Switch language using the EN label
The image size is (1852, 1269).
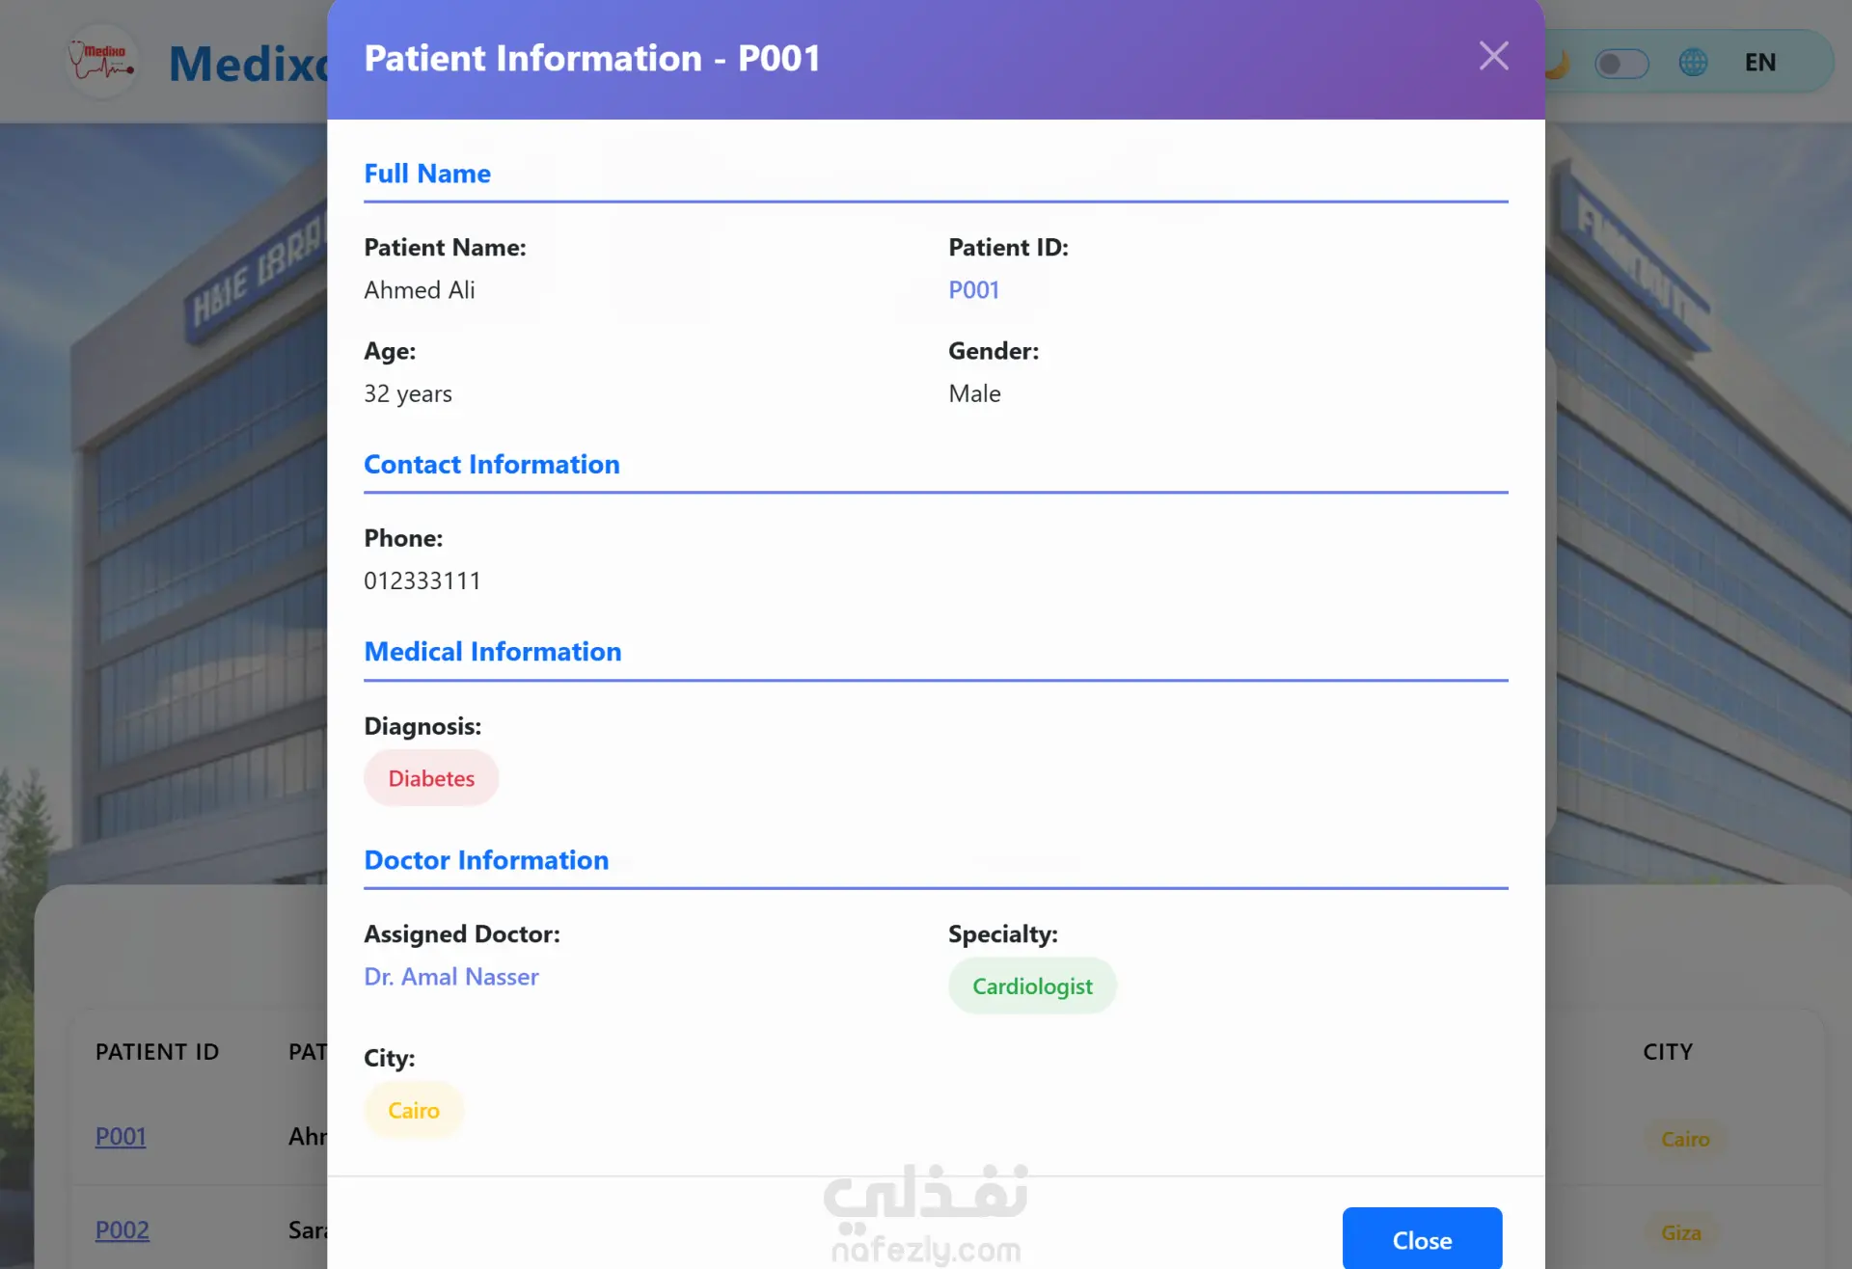(1759, 63)
